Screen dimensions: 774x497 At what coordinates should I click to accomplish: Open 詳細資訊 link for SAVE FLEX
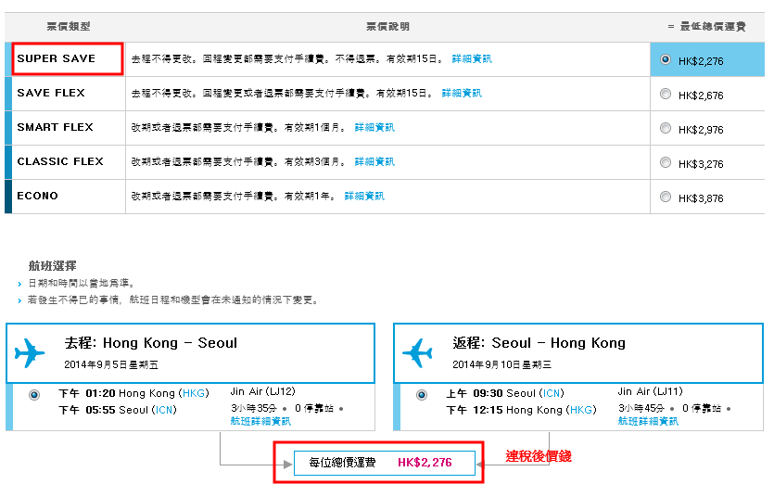point(462,94)
